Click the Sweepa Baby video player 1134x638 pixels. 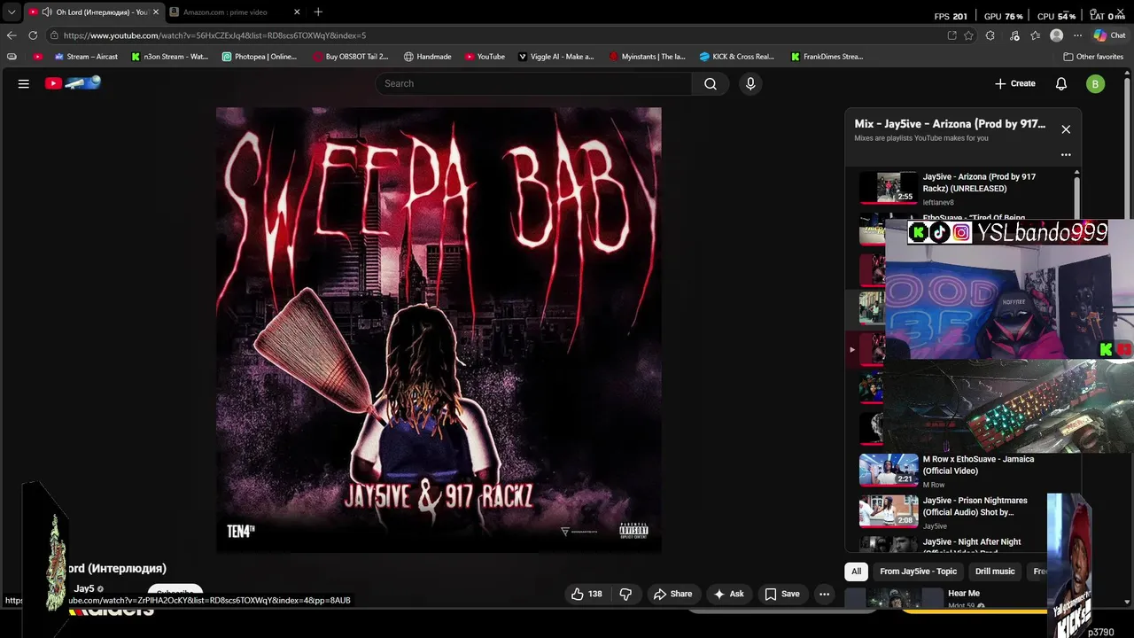click(x=439, y=330)
